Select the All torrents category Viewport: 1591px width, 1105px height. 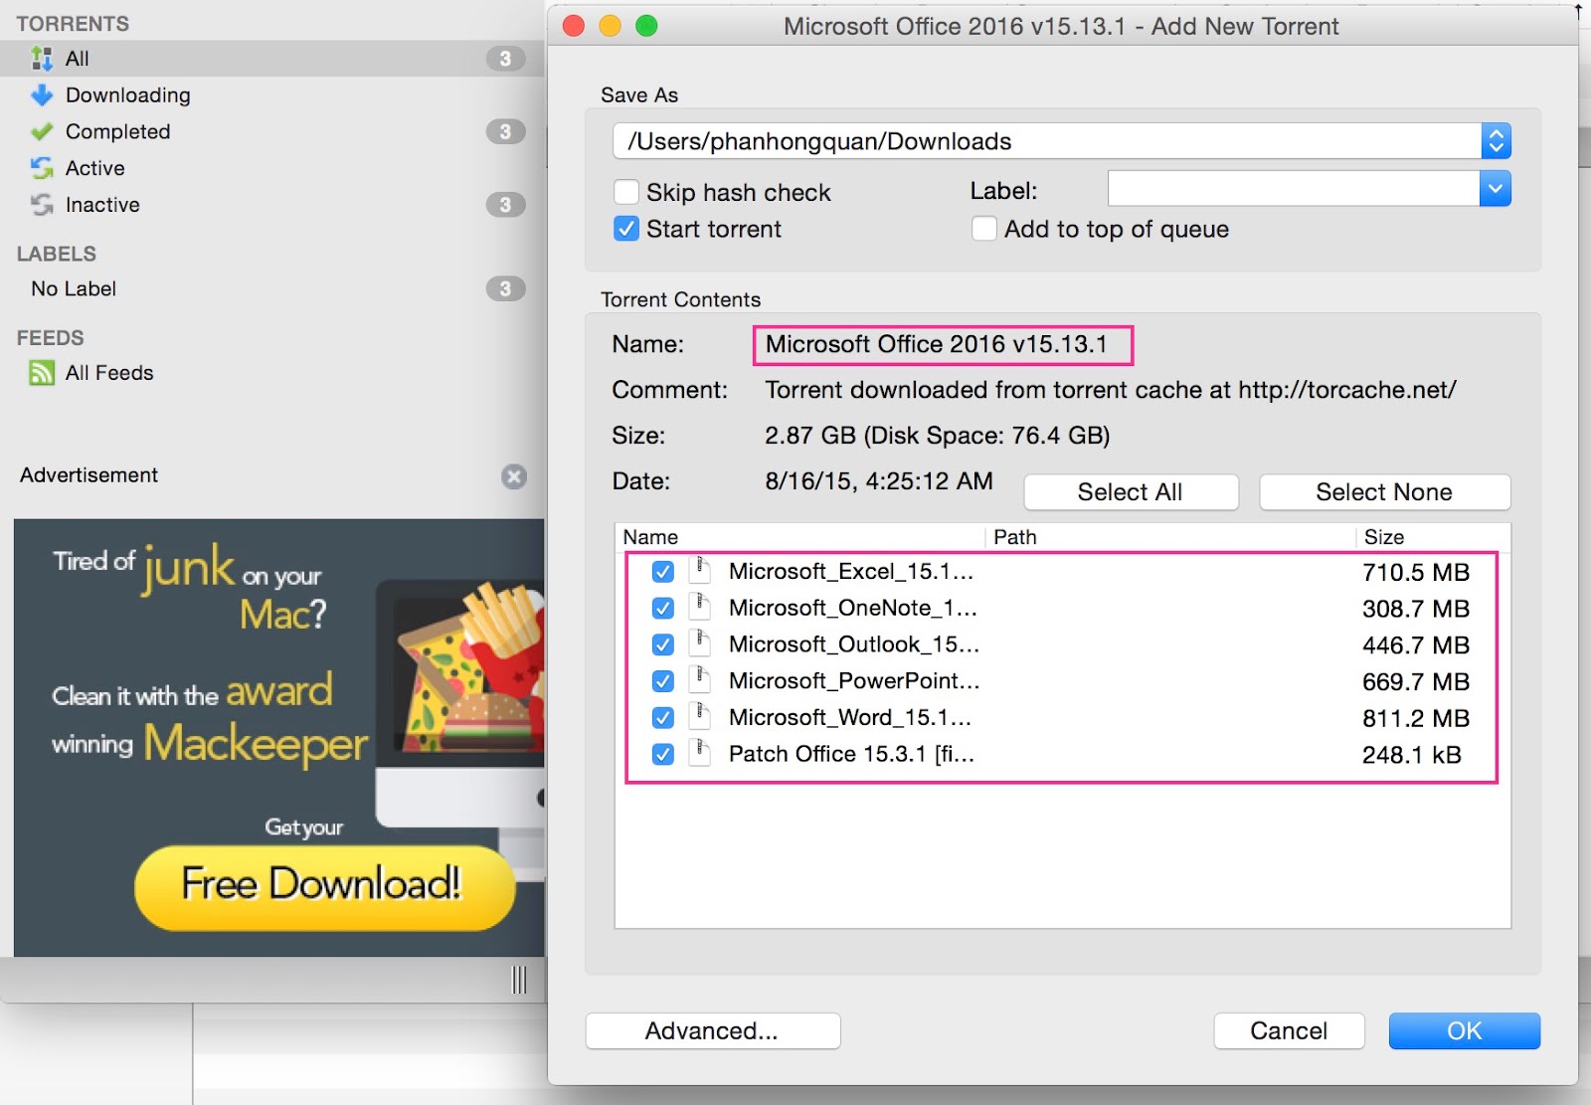272,59
